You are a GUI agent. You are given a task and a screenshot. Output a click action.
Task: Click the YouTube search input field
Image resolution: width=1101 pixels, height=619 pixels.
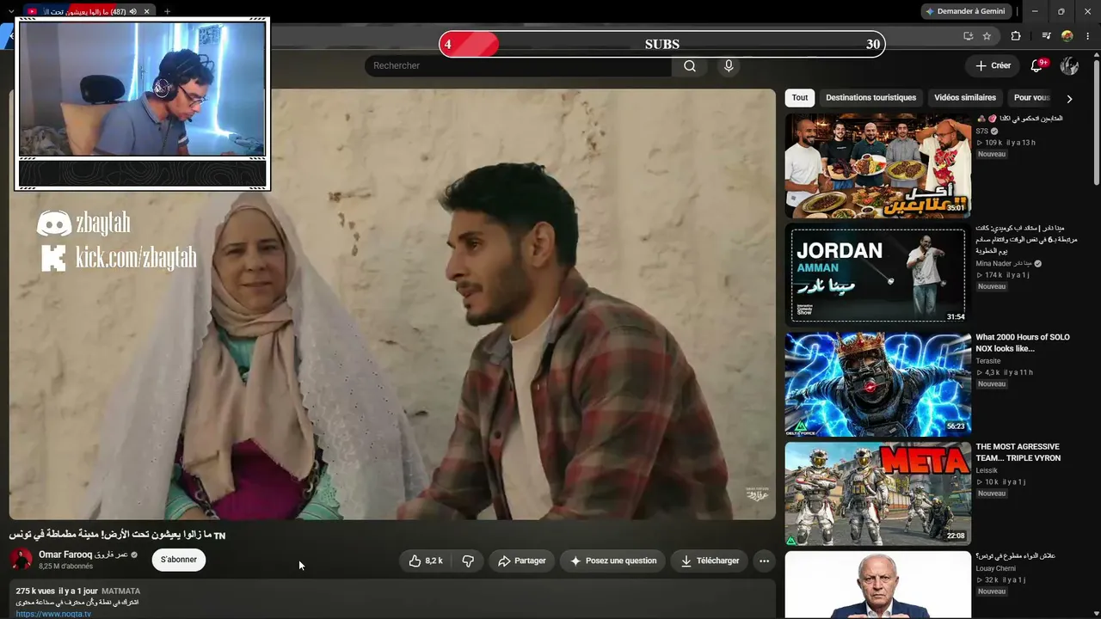coord(518,66)
